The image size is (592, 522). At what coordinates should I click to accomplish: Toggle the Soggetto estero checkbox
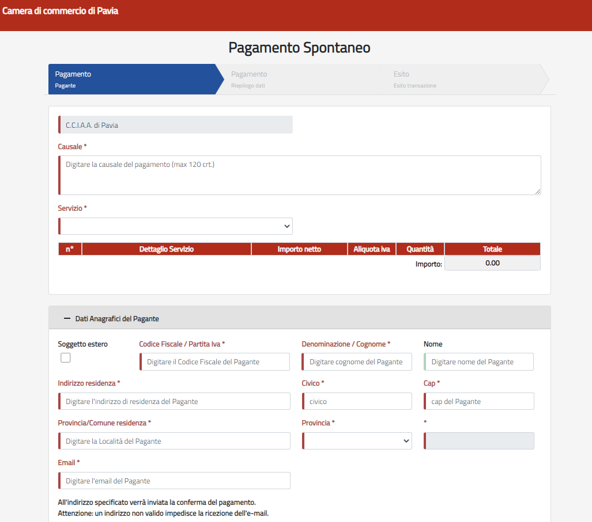coord(66,358)
